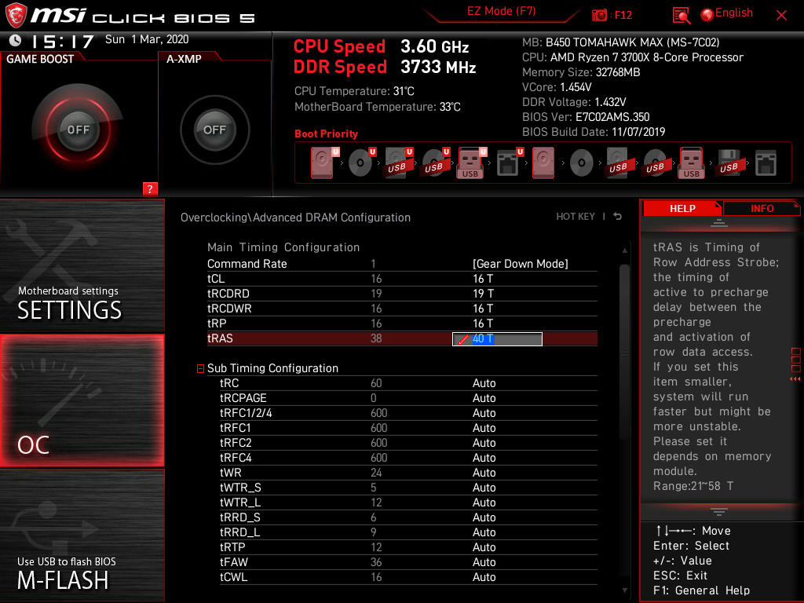Open the OC overclocking section

pyautogui.click(x=82, y=401)
